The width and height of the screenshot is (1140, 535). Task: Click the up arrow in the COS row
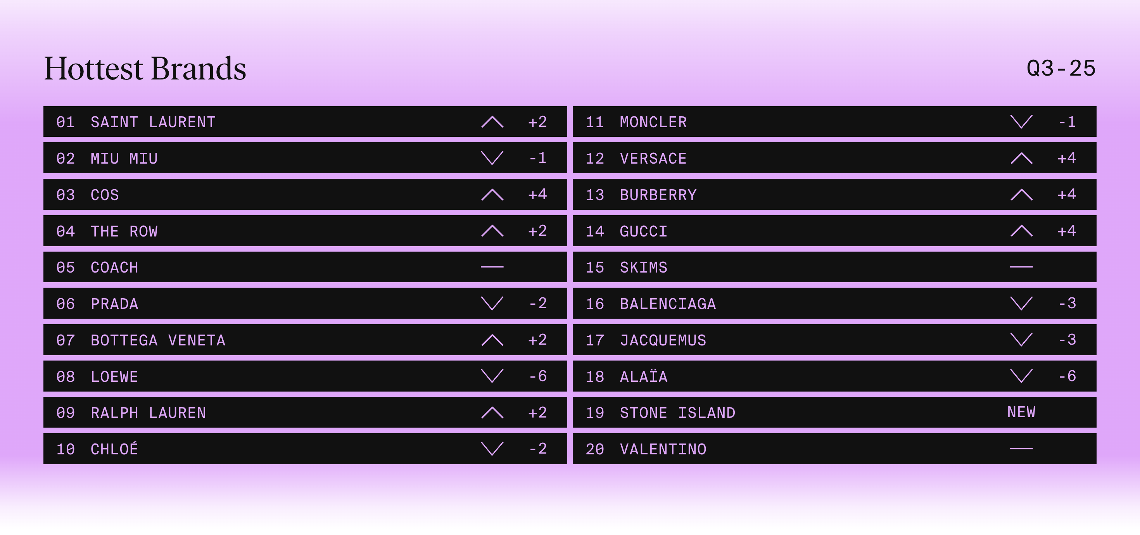click(492, 195)
